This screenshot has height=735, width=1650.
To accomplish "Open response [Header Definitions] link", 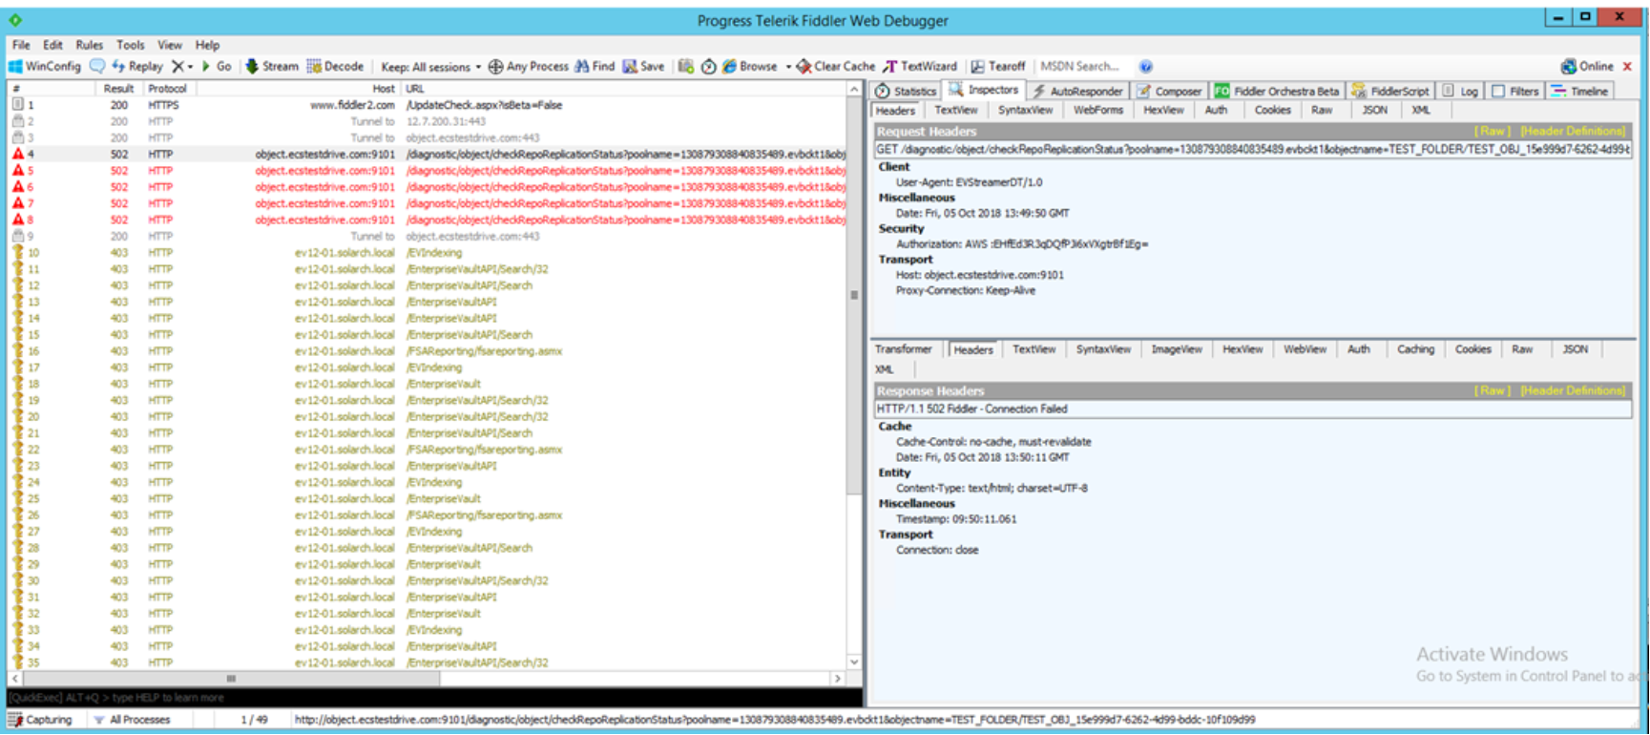I will 1573,391.
